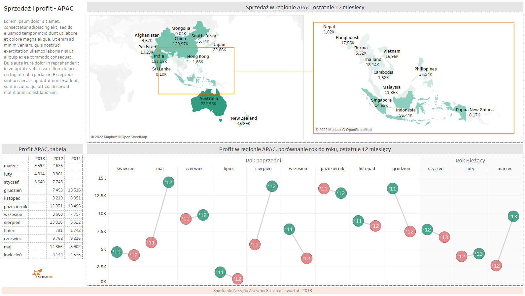
Task: Select the green '13 marker for marzec
Action: click(513, 217)
